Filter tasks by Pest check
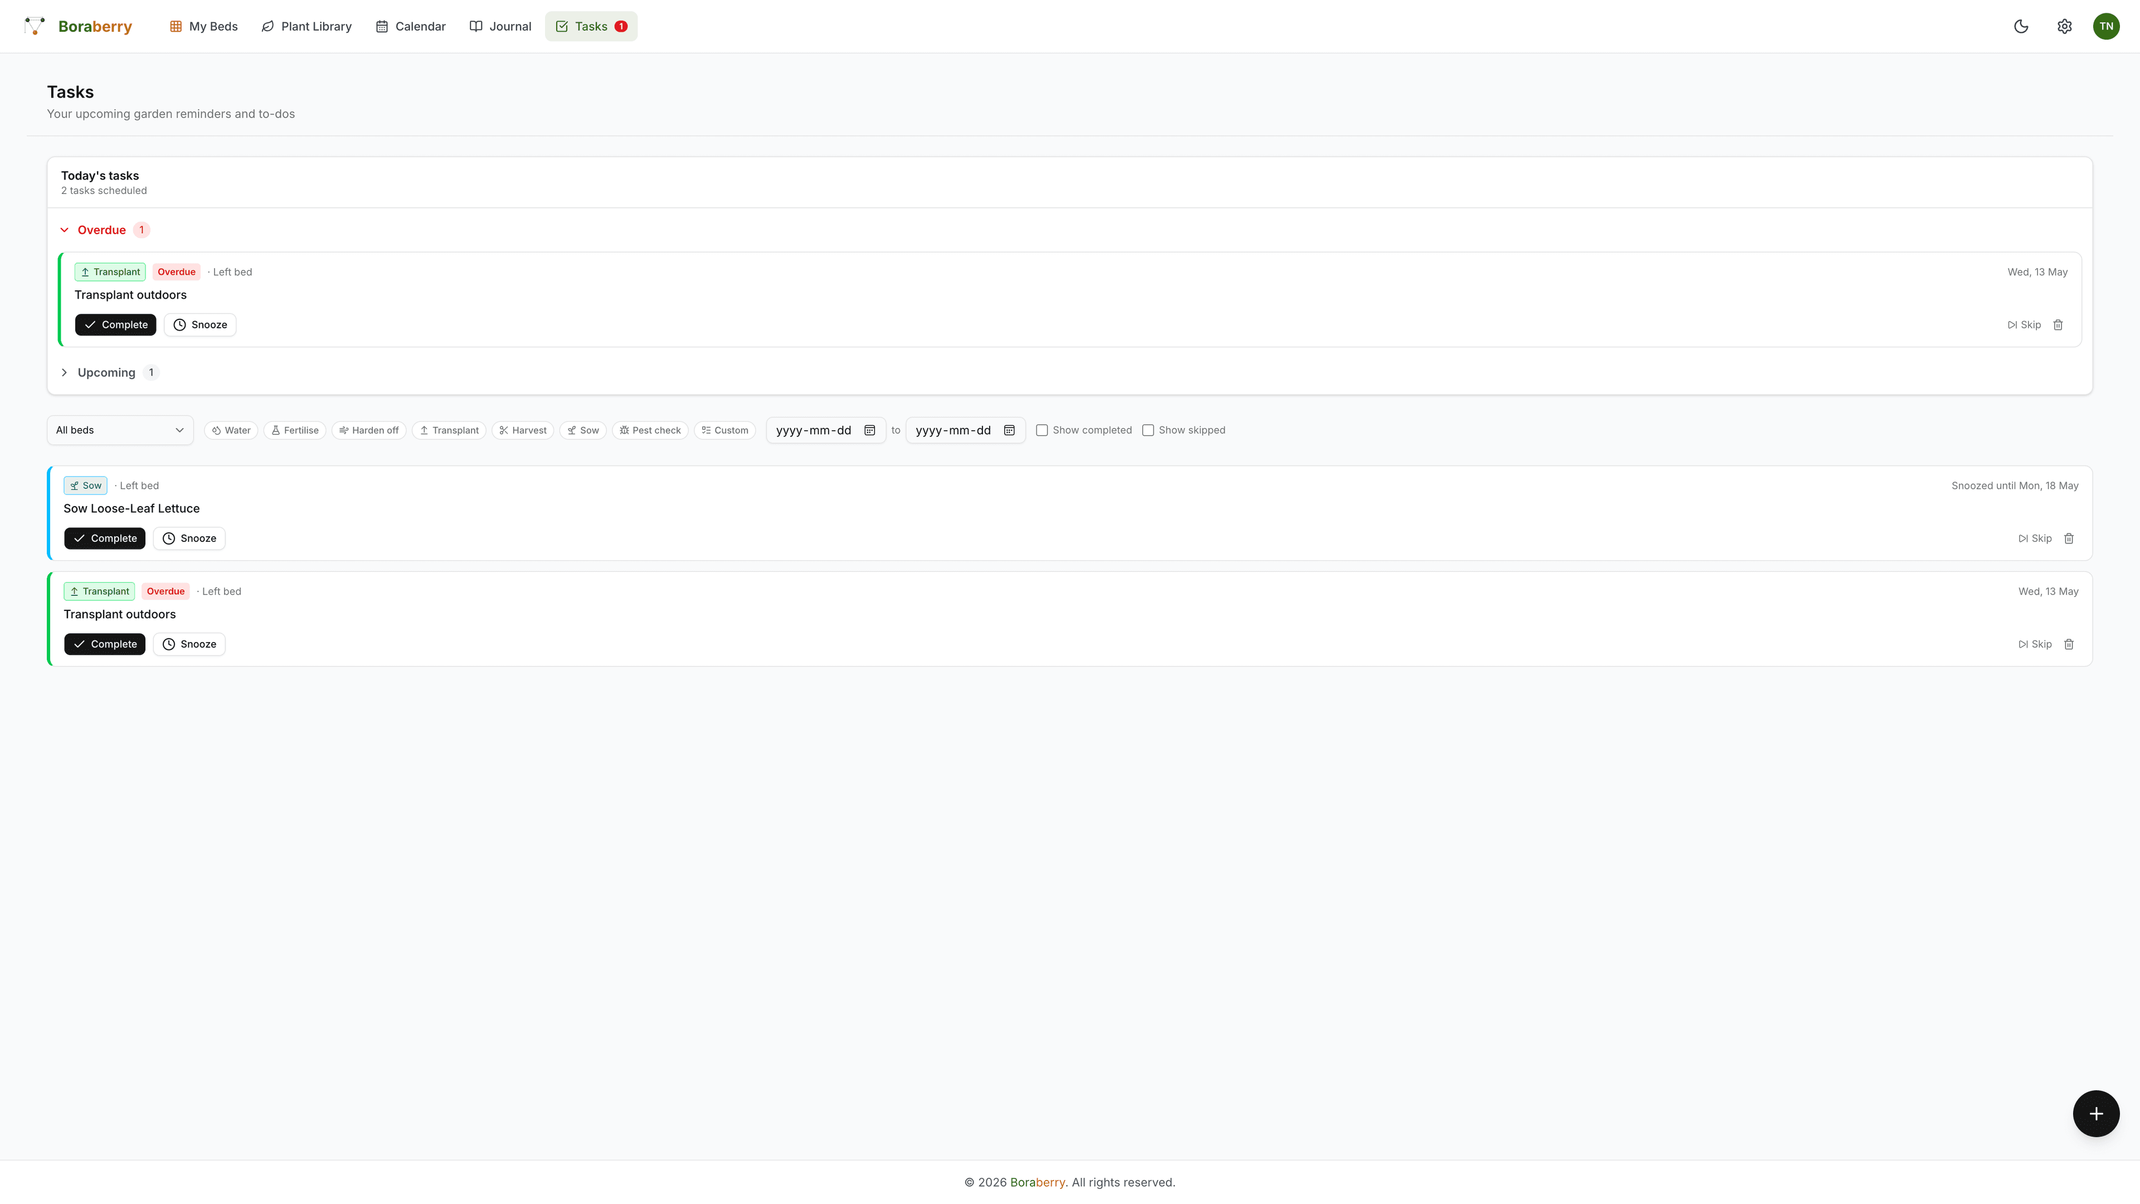 (650, 430)
